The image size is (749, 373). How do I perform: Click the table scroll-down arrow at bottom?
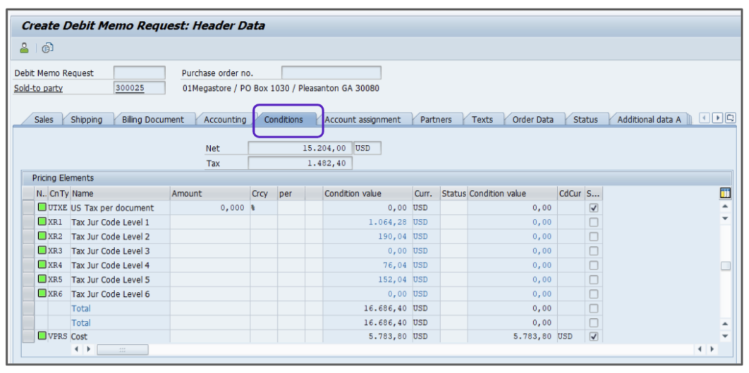[x=725, y=336]
